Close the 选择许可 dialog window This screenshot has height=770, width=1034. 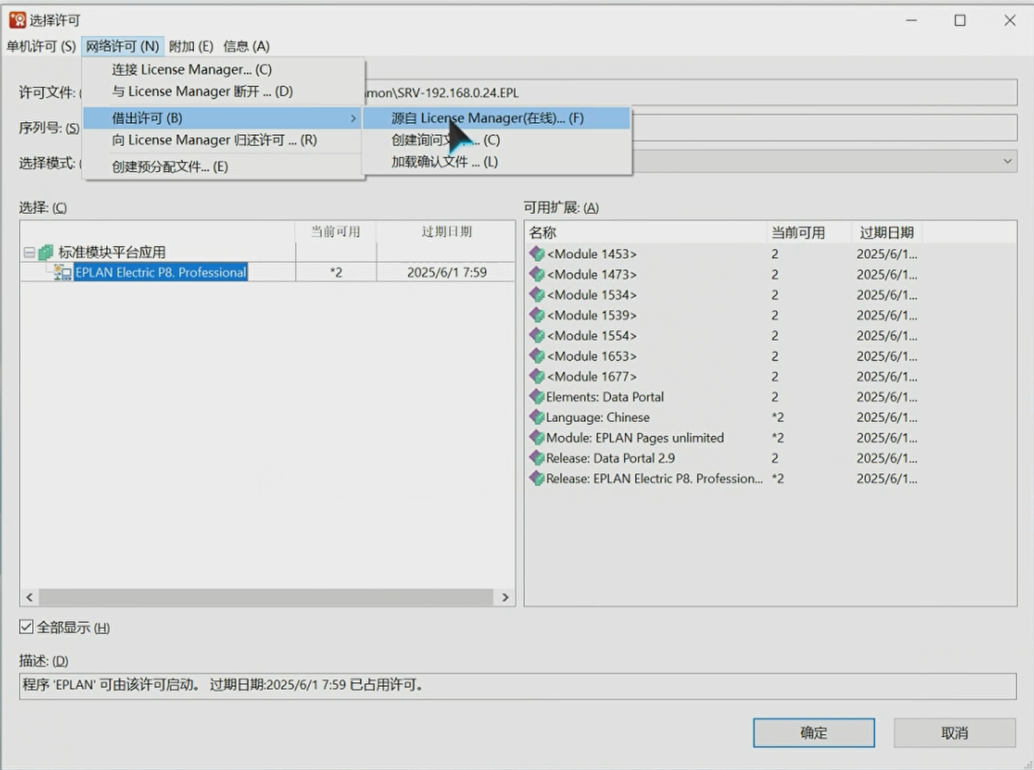1010,21
